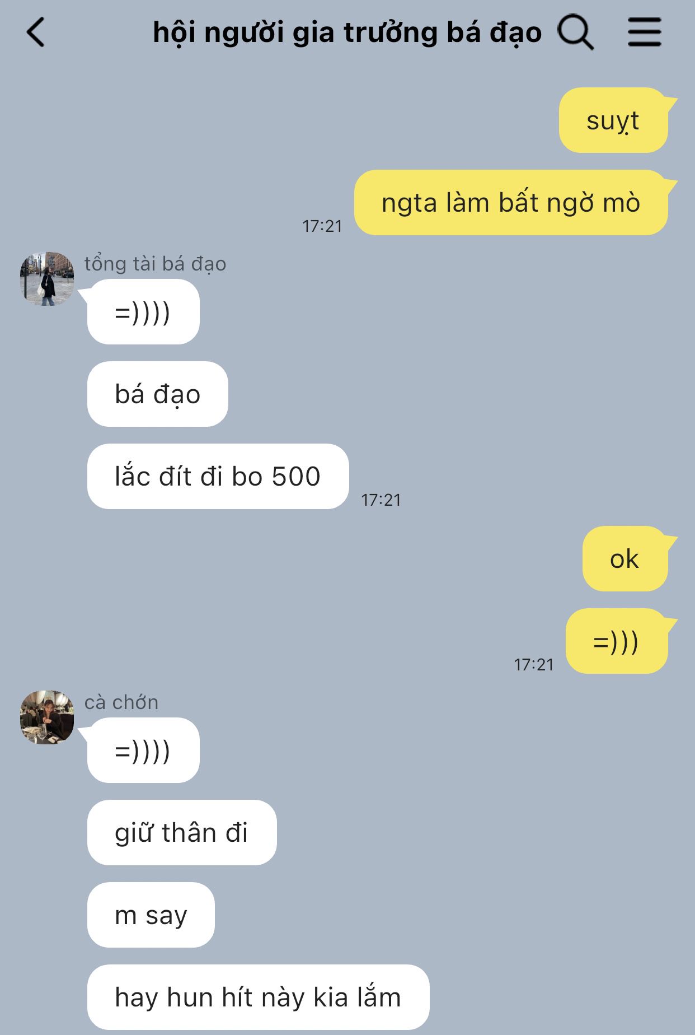The image size is (695, 1035).
Task: Open the hamburger menu icon
Action: click(x=644, y=32)
